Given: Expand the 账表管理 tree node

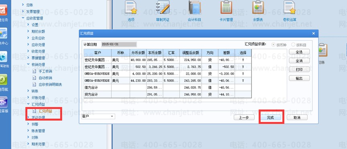Looking at the screenshot, I should coord(29,131).
